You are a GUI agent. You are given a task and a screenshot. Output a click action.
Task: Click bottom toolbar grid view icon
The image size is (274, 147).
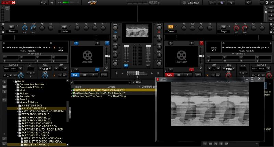tap(210, 144)
